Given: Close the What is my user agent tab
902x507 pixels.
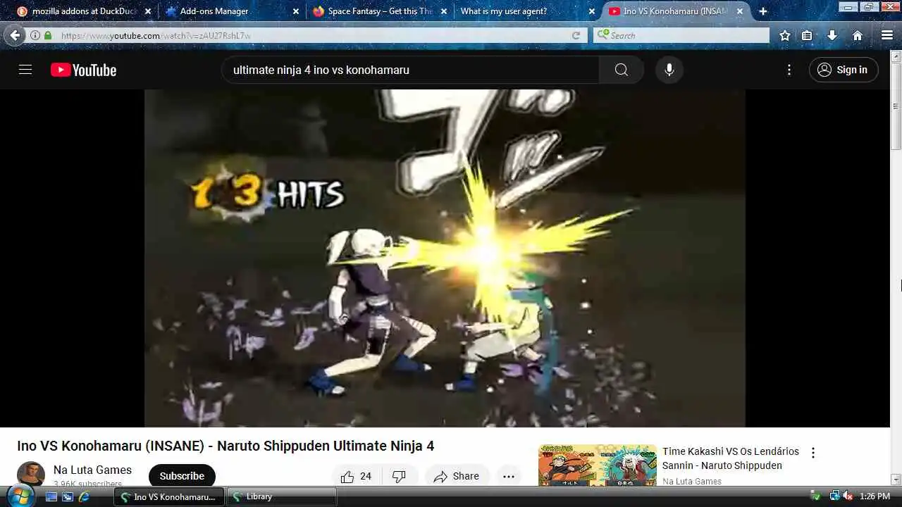Looking at the screenshot, I should [592, 11].
